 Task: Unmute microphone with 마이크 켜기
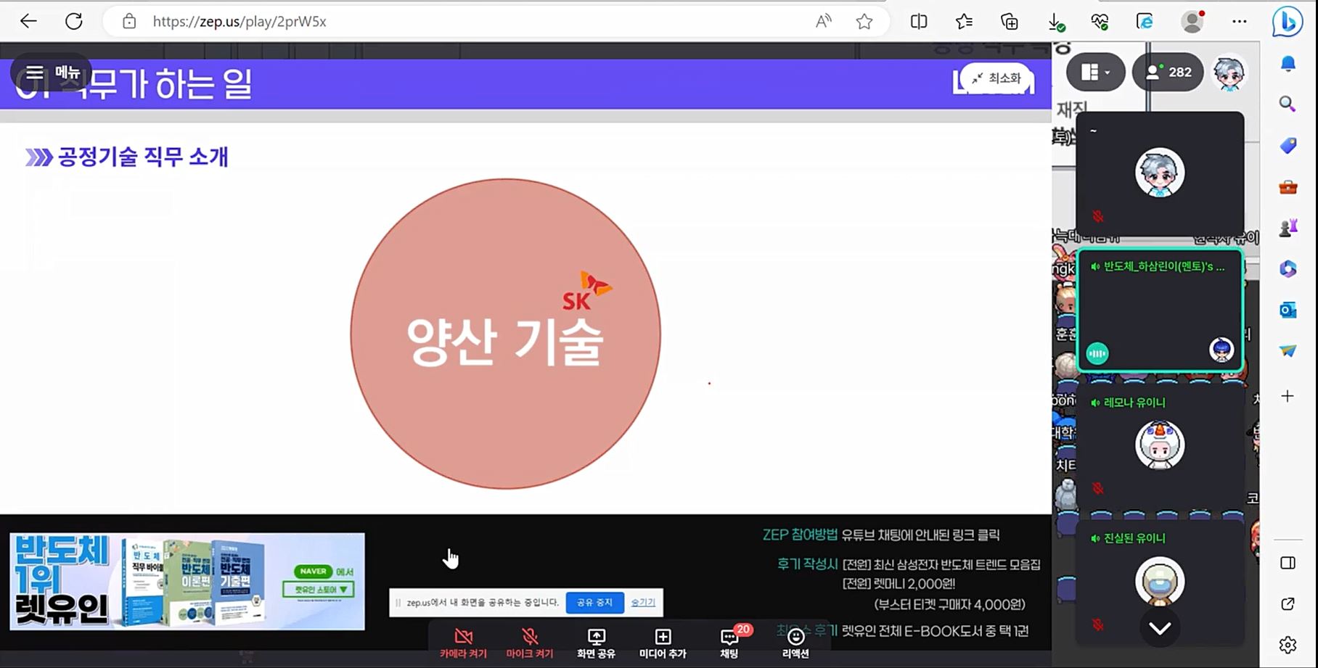pyautogui.click(x=530, y=643)
